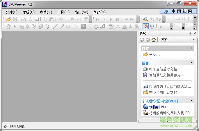Expand the search toolbar overflow options
This screenshot has height=131, width=199.
click(164, 19)
